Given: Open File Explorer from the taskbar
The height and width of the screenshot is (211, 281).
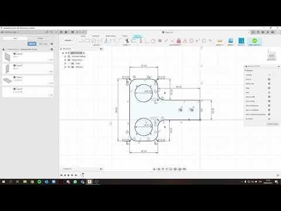Looking at the screenshot, I should pyautogui.click(x=25, y=182).
